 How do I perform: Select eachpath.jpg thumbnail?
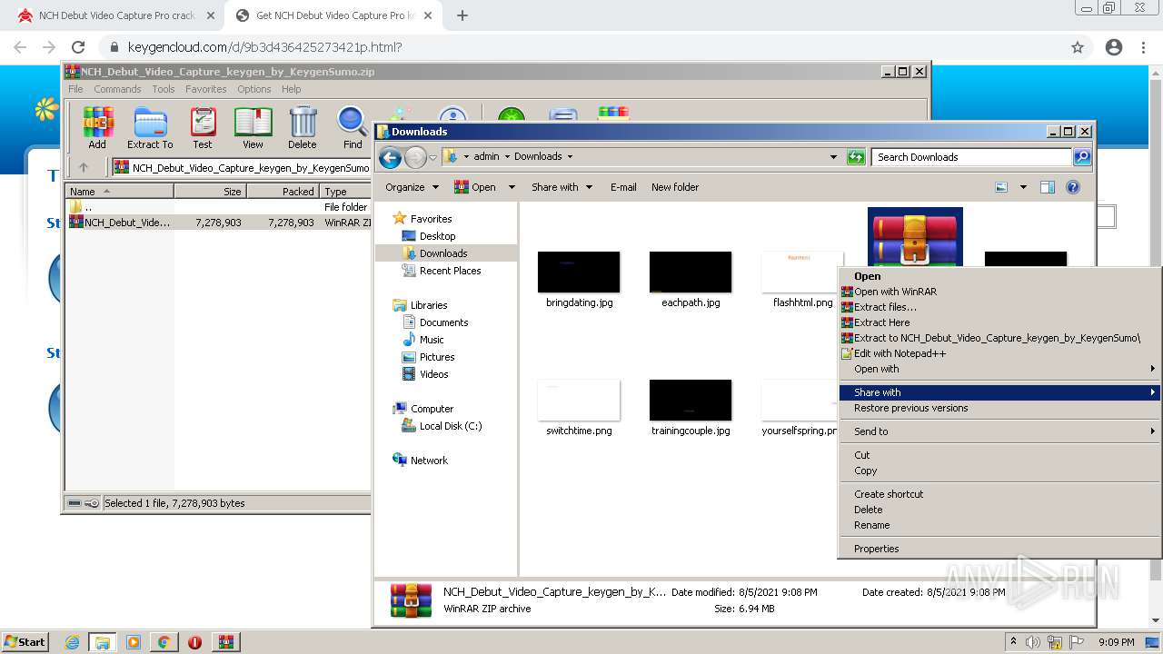click(x=691, y=272)
